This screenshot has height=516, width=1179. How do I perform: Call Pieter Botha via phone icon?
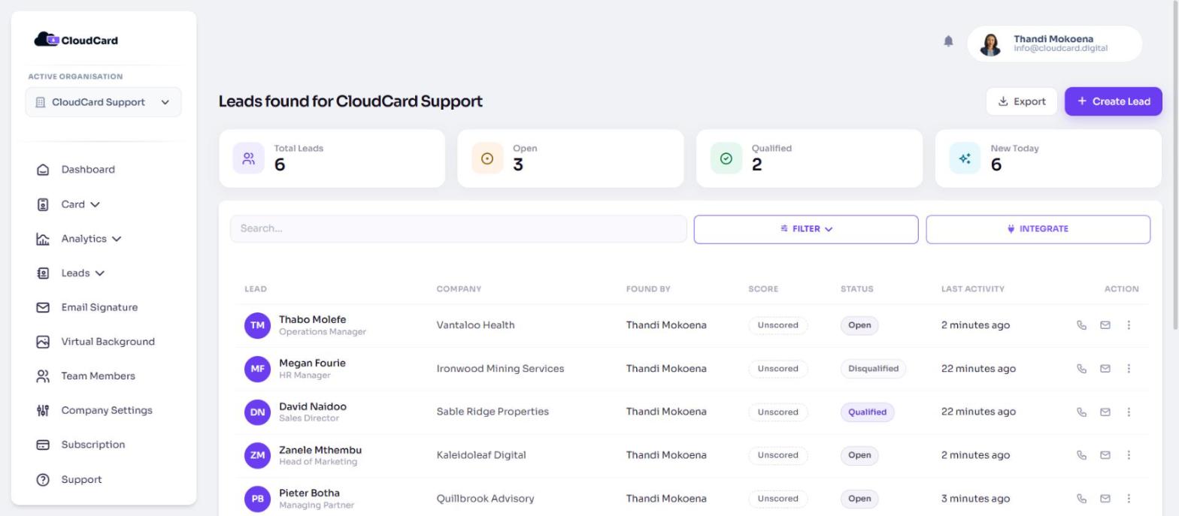[x=1082, y=499]
